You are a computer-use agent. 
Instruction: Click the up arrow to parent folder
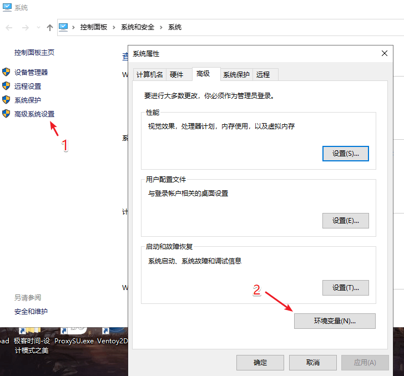50,27
